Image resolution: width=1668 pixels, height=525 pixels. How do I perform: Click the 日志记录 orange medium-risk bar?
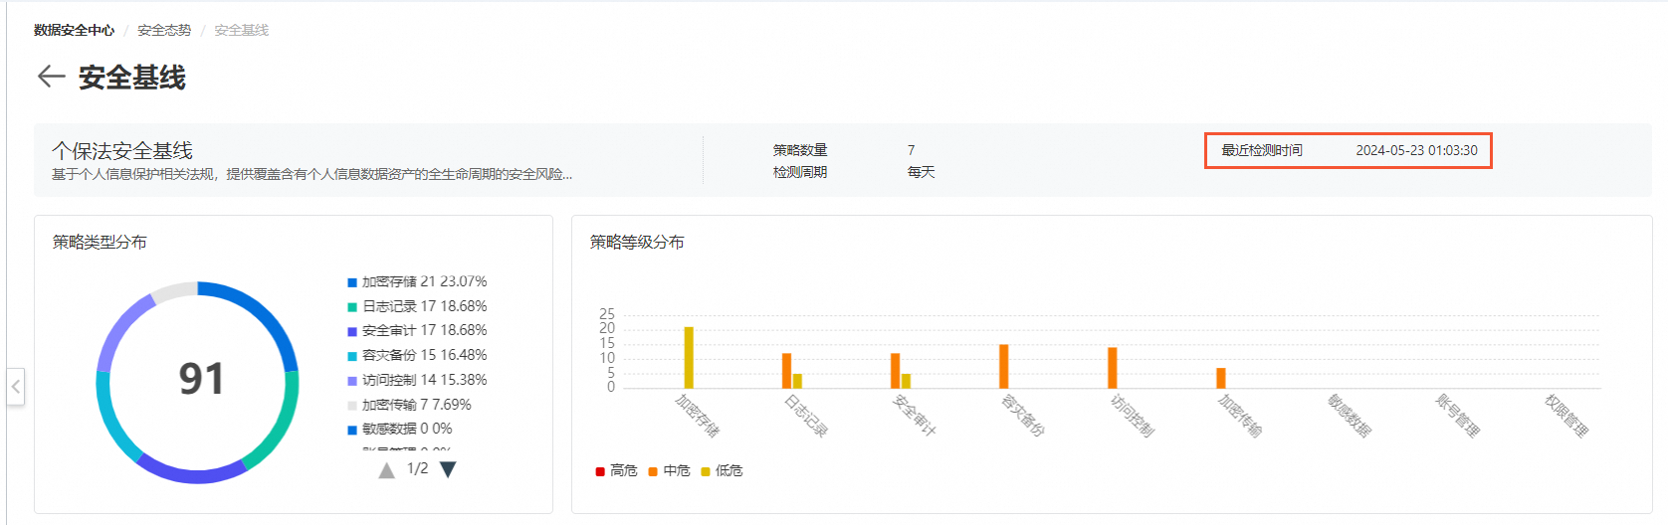(786, 371)
